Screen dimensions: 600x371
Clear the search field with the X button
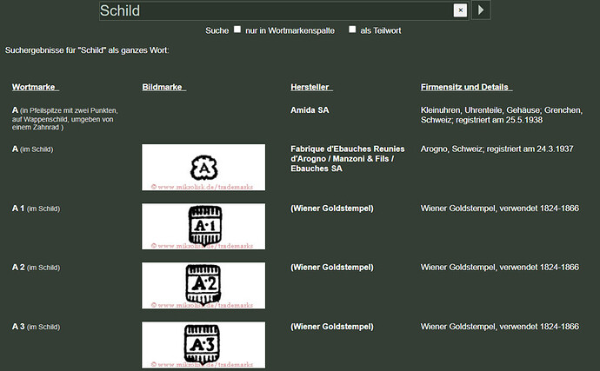tap(460, 10)
